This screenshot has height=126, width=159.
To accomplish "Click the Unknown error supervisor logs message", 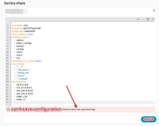I will pos(79,109).
